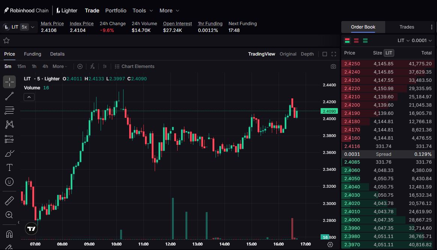Select the 2.4085 best bid row
Image resolution: width=437 pixels, height=250 pixels.
tap(388, 162)
